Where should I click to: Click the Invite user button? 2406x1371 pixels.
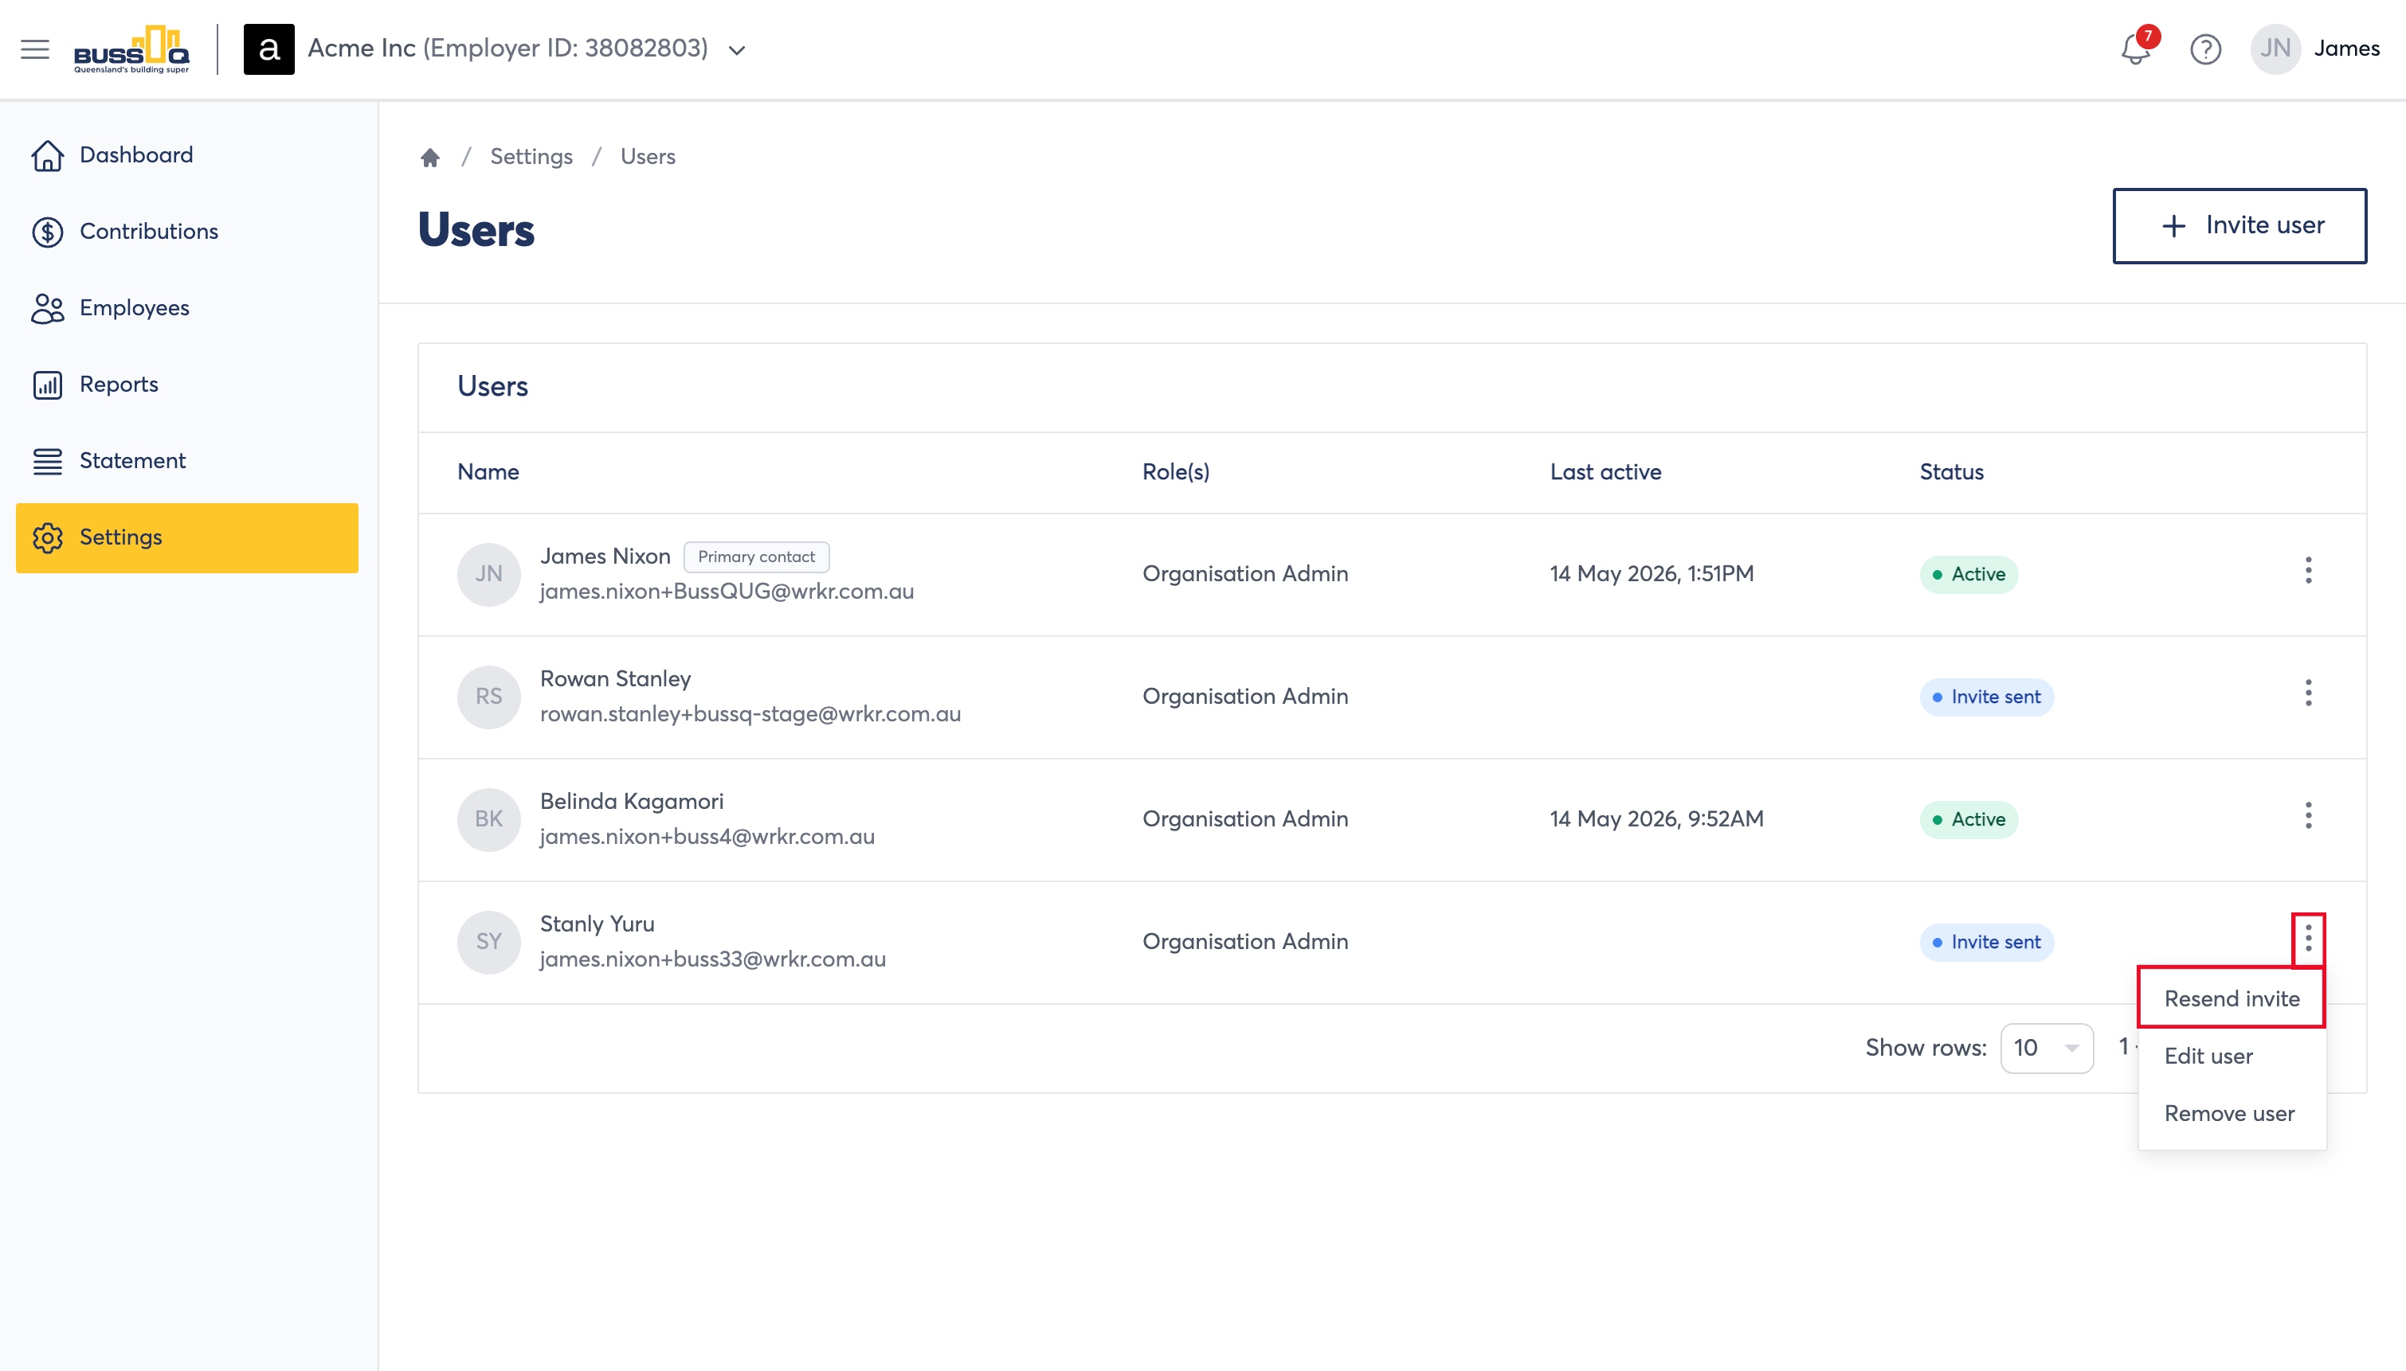coord(2239,226)
